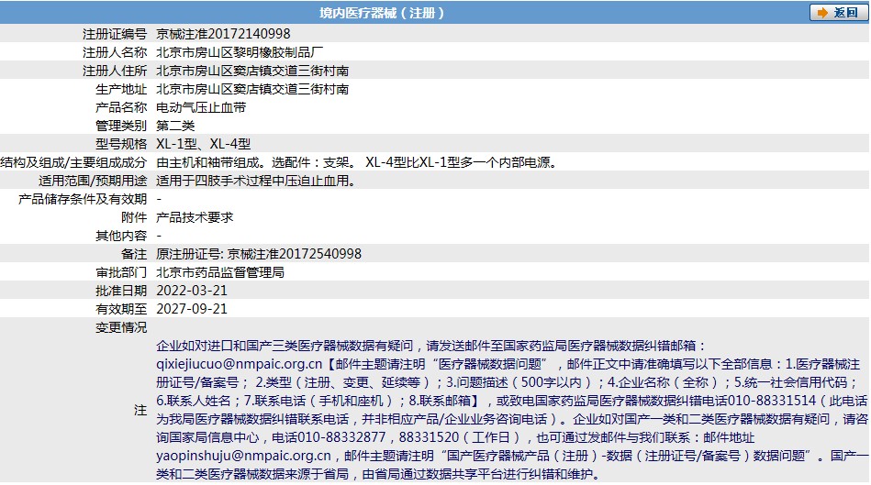The height and width of the screenshot is (485, 871).
Task: Click the 产品储存条件及有效期 label
Action: (83, 199)
